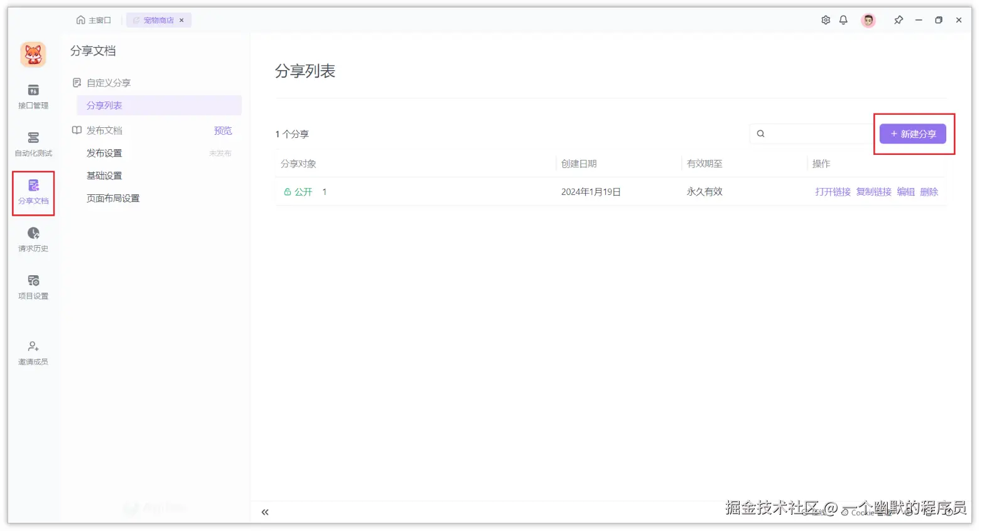Open the settings gear icon
Image resolution: width=982 pixels, height=531 pixels.
[x=825, y=19]
